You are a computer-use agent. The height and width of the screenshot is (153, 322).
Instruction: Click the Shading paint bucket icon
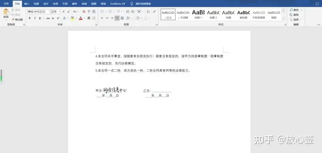pyautogui.click(x=137, y=18)
